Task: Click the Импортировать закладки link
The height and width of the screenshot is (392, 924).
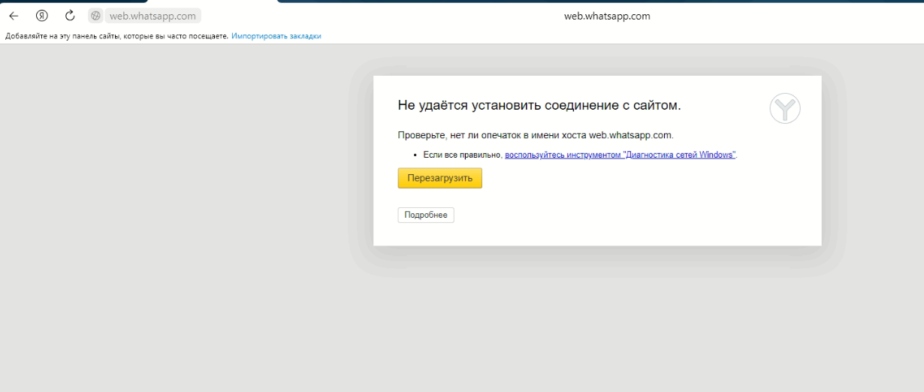Action: pyautogui.click(x=276, y=36)
